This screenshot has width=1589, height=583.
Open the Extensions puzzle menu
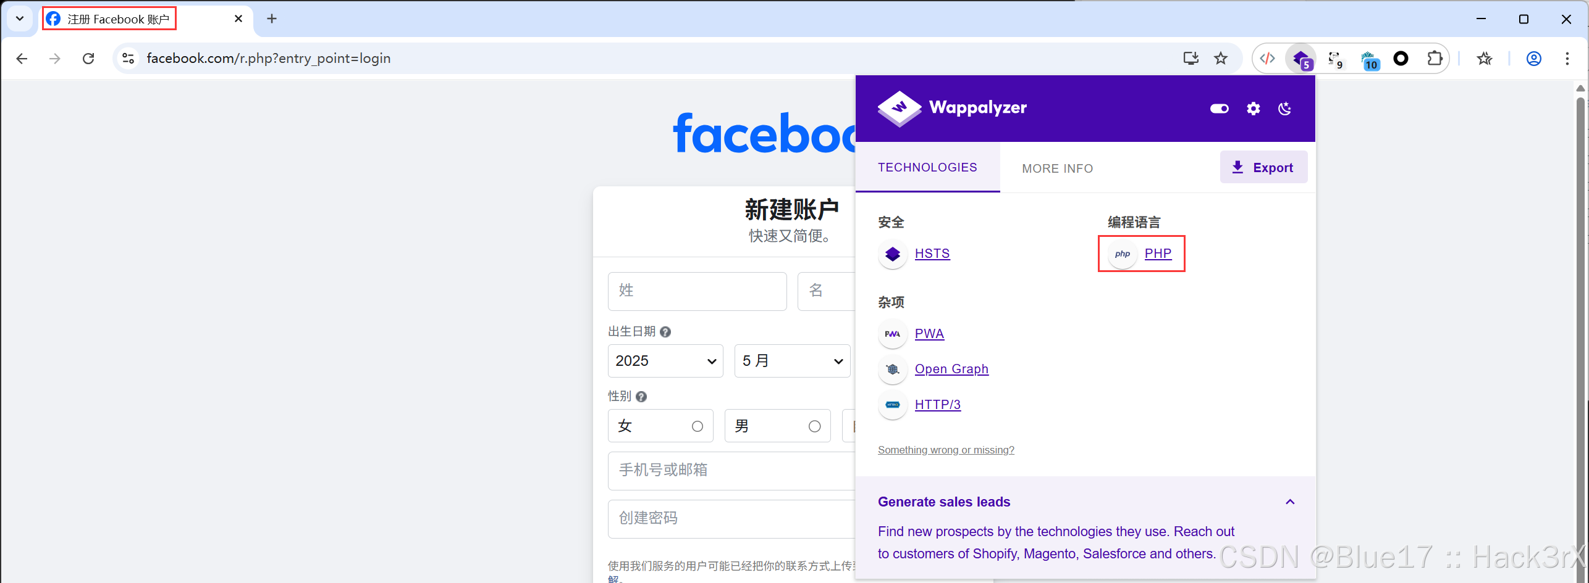pos(1435,59)
